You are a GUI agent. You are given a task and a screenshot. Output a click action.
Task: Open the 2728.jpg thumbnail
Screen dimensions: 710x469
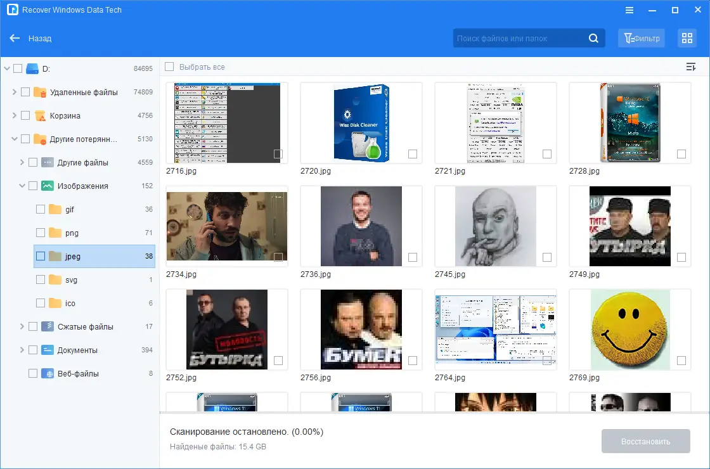pyautogui.click(x=630, y=123)
